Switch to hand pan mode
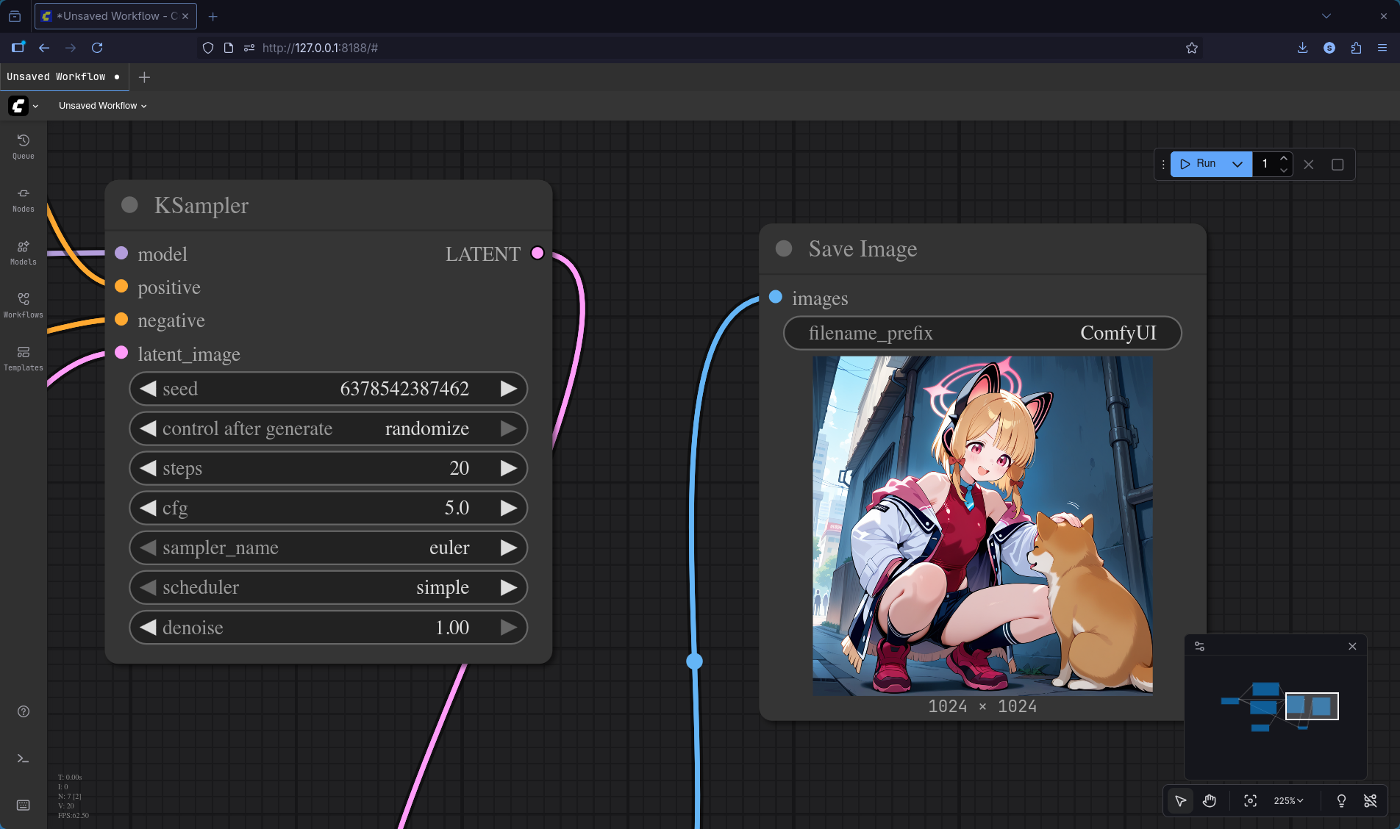Image resolution: width=1400 pixels, height=829 pixels. [1210, 800]
